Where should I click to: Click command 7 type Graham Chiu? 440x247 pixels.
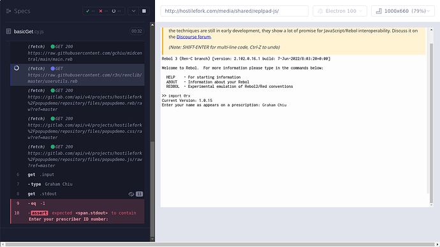[x=77, y=184]
